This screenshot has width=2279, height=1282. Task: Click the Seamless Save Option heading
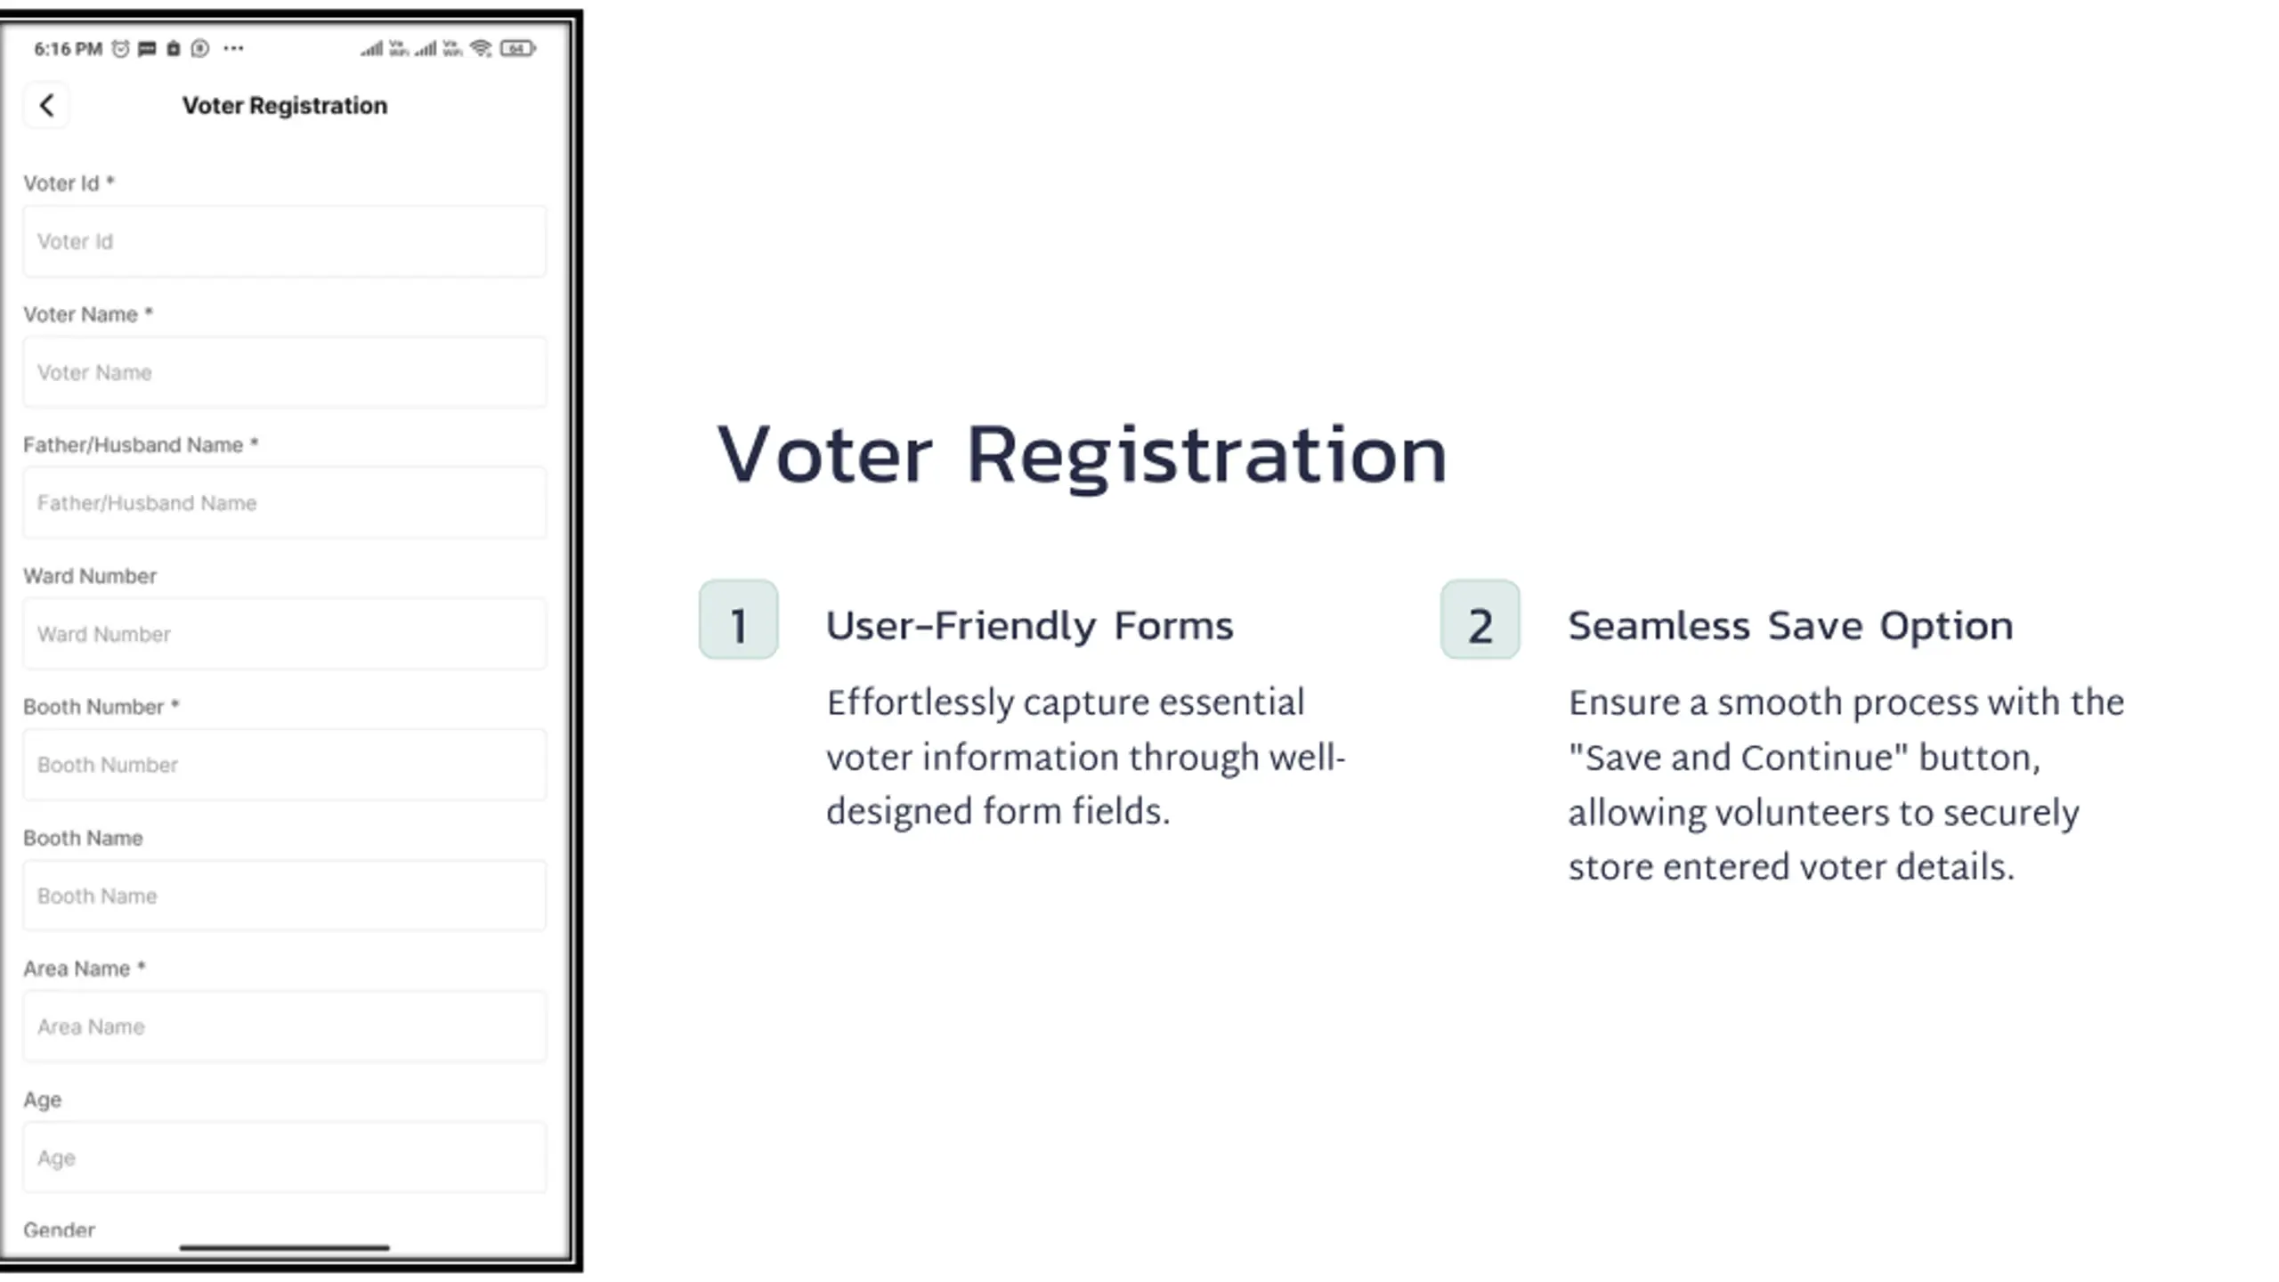[1790, 626]
